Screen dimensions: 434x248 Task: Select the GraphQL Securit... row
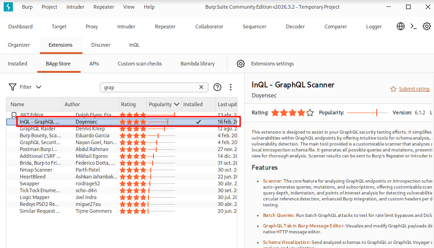[122, 142]
